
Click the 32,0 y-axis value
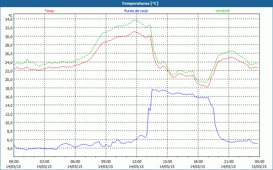[9, 28]
